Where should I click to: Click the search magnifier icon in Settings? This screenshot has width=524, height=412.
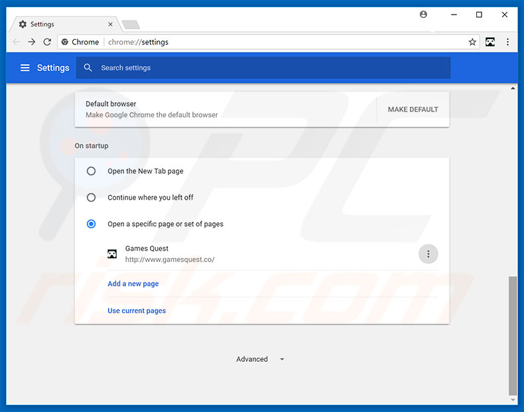(x=88, y=68)
